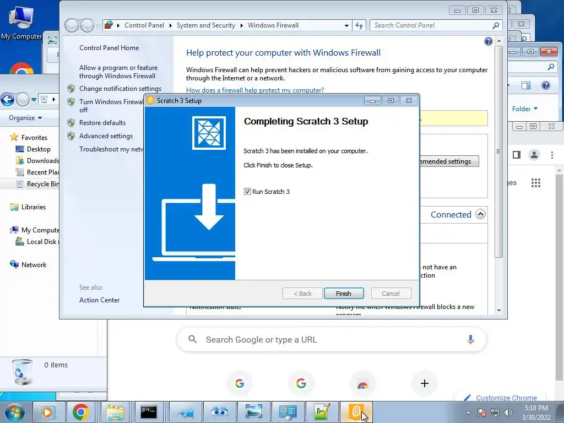This screenshot has width=564, height=423.
Task: Click the Control Panel vertical scrollbar
Action: [x=498, y=151]
